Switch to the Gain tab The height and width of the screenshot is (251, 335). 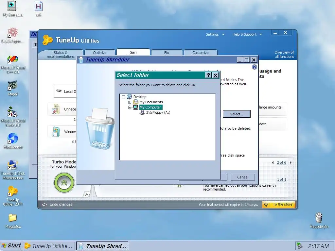133,52
